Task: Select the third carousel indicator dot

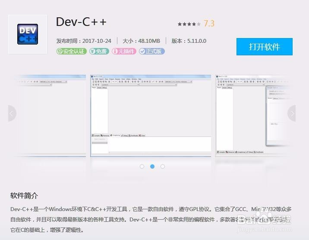Action: (x=163, y=166)
